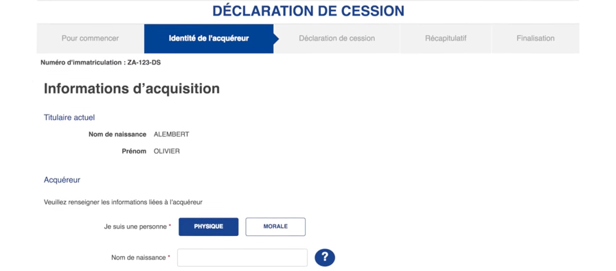
Task: Click the Prénom label under Titulaire actuel
Action: pyautogui.click(x=134, y=151)
